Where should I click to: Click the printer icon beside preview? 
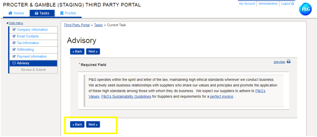pos(289,62)
